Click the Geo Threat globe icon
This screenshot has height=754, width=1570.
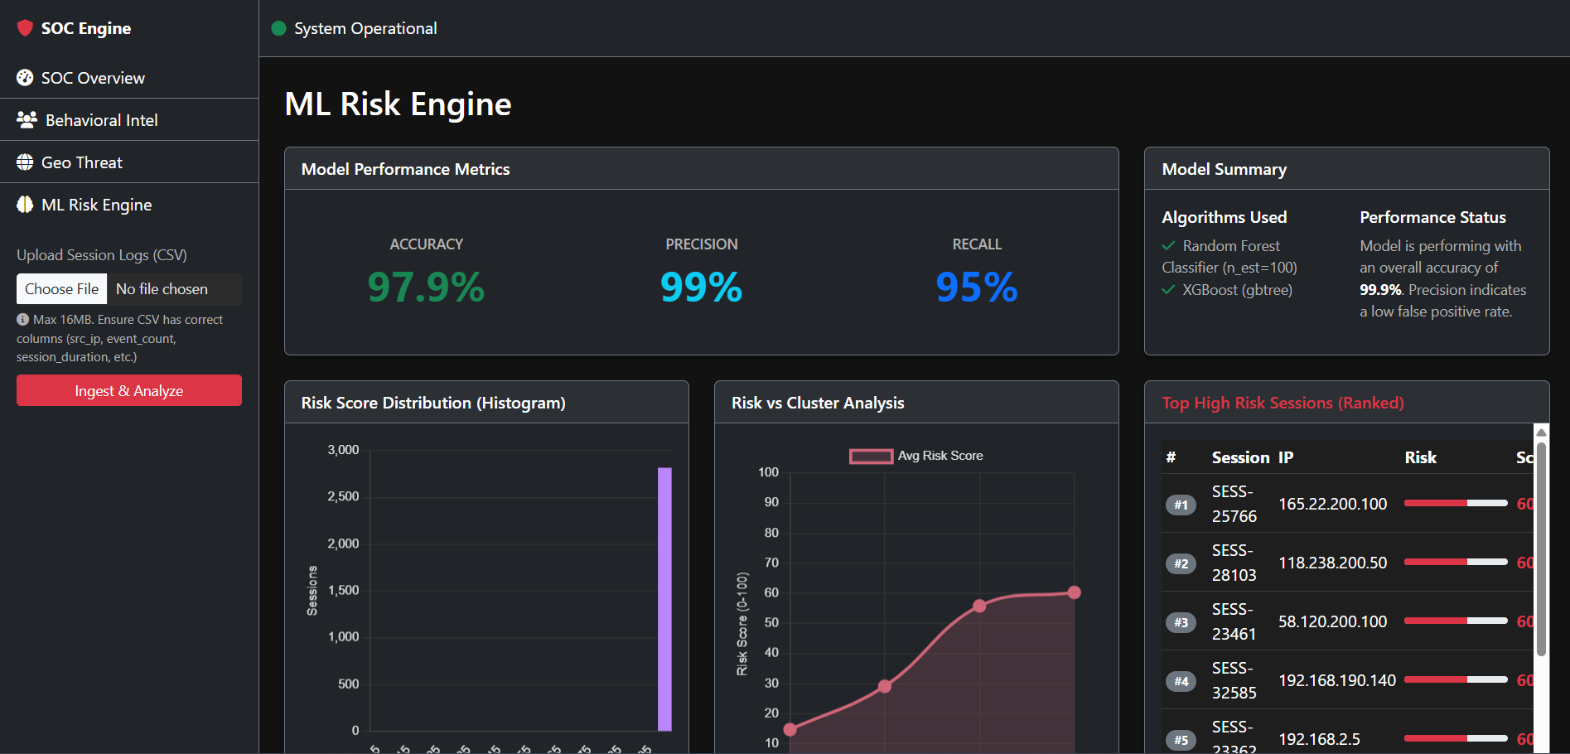point(25,162)
